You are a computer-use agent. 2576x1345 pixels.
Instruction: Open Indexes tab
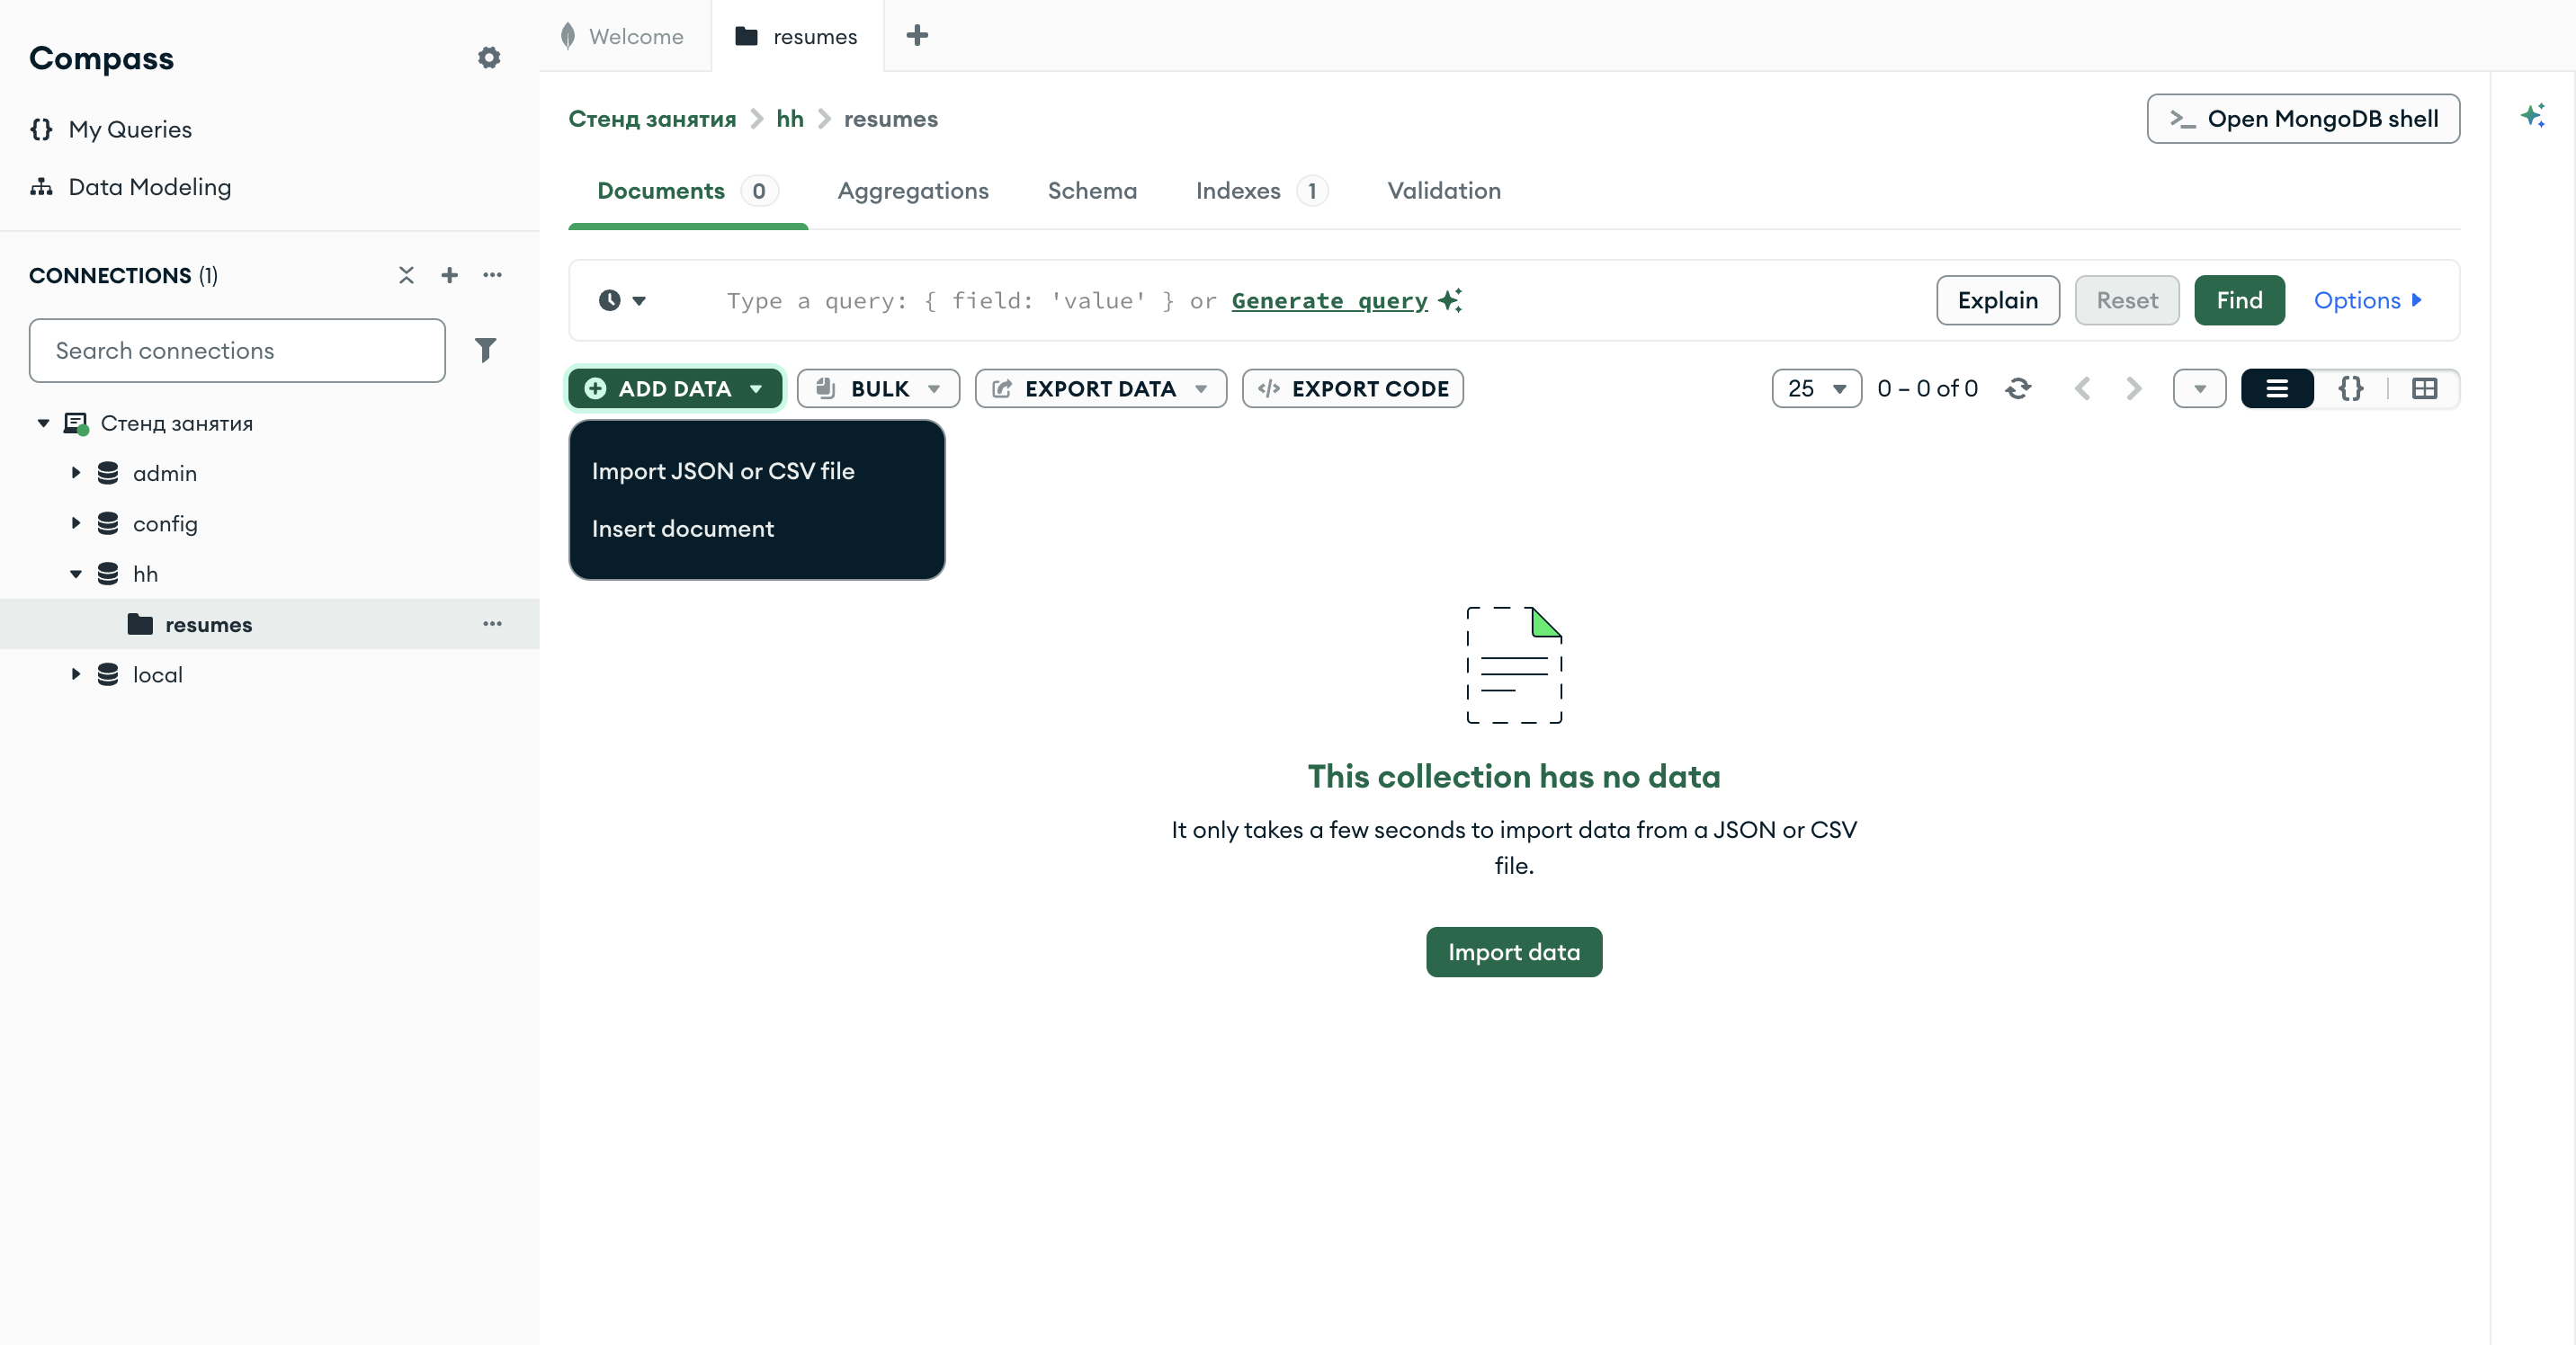[x=1261, y=191]
